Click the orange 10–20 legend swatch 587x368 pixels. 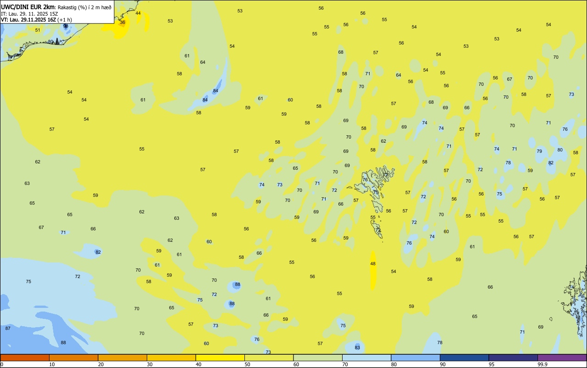[x=73, y=357]
